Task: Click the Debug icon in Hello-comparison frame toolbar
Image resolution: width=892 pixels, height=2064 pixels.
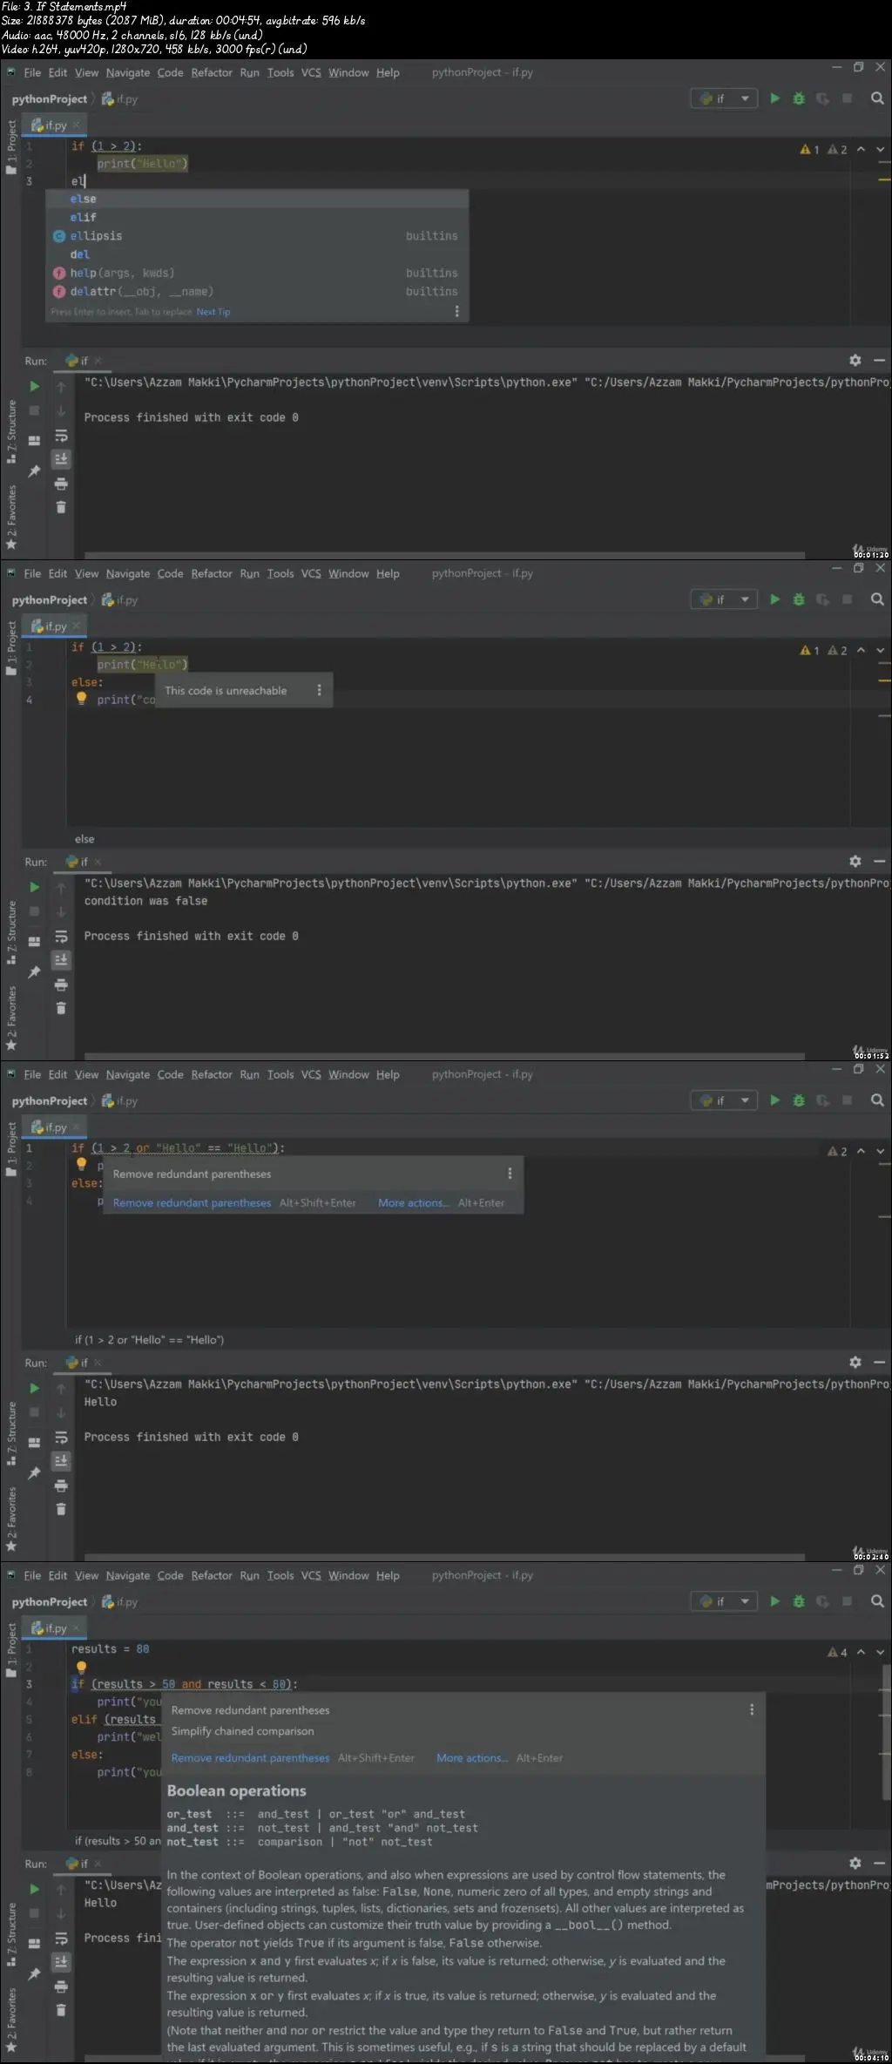Action: (x=799, y=1101)
